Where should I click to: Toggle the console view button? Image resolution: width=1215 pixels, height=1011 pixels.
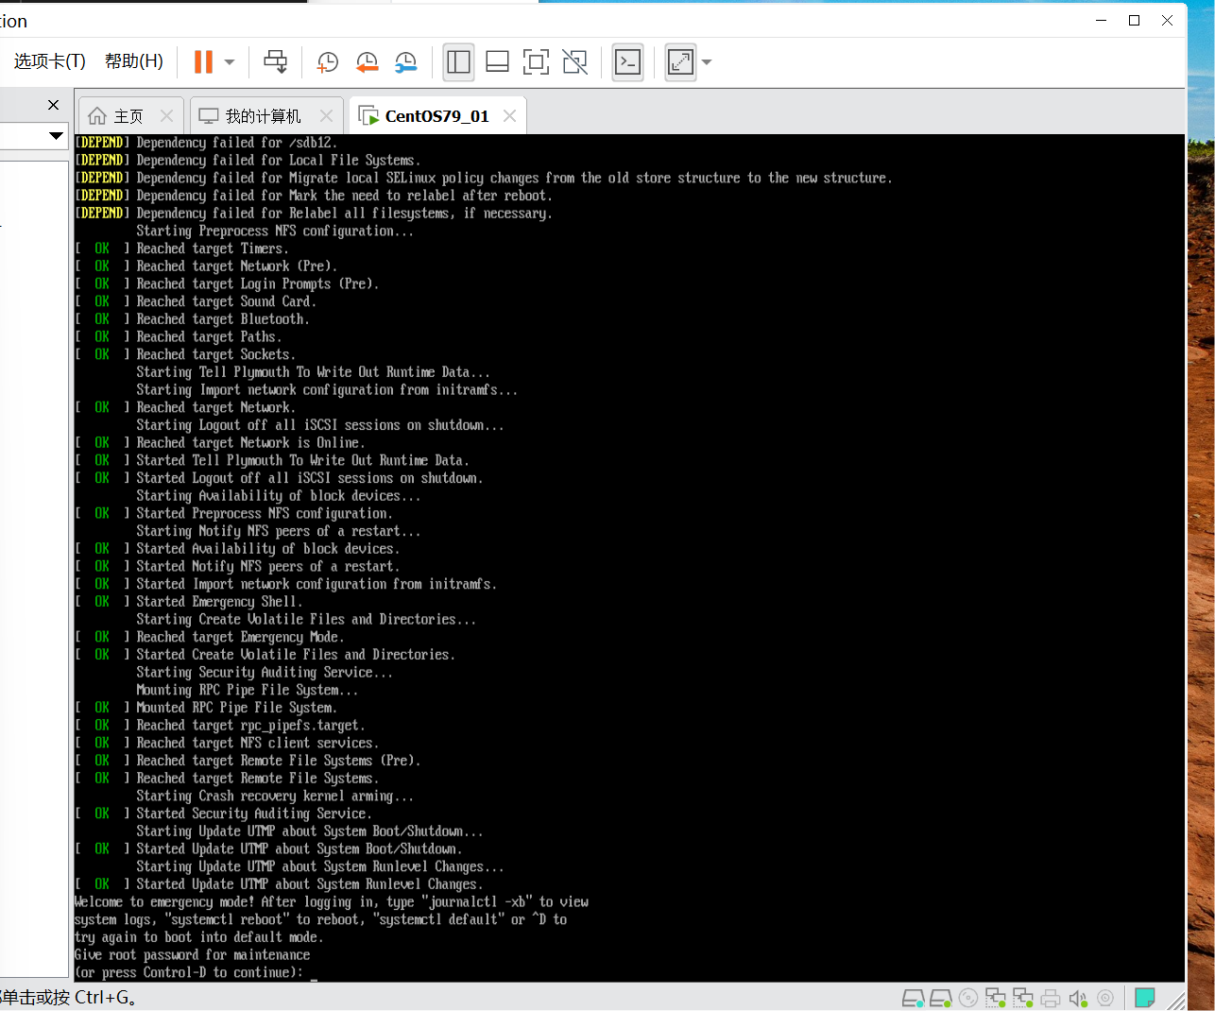(x=627, y=62)
